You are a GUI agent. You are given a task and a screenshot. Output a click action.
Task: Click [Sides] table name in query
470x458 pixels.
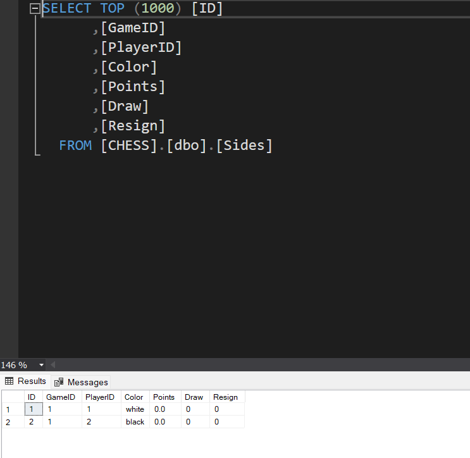click(x=245, y=145)
